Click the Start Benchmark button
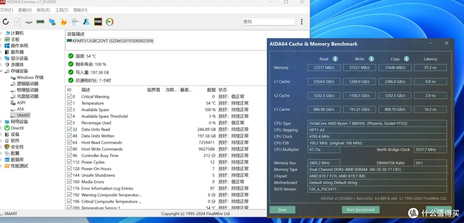The width and height of the screenshot is (464, 223). pos(361,210)
